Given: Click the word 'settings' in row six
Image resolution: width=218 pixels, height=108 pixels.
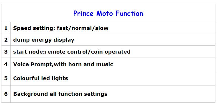Looking at the screenshot, I should (x=96, y=94).
